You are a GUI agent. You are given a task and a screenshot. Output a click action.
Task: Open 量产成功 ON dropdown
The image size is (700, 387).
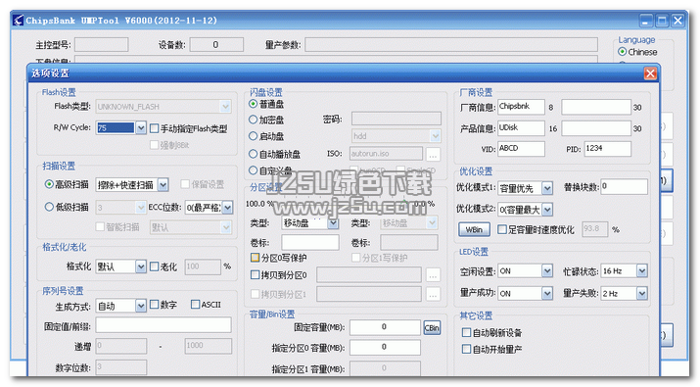point(547,294)
